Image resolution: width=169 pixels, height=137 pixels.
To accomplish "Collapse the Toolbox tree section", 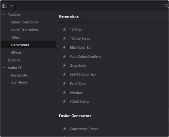I will click(4, 15).
